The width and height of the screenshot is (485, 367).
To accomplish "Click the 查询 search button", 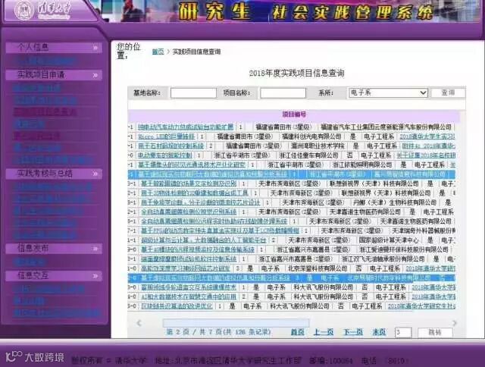I will pos(448,93).
